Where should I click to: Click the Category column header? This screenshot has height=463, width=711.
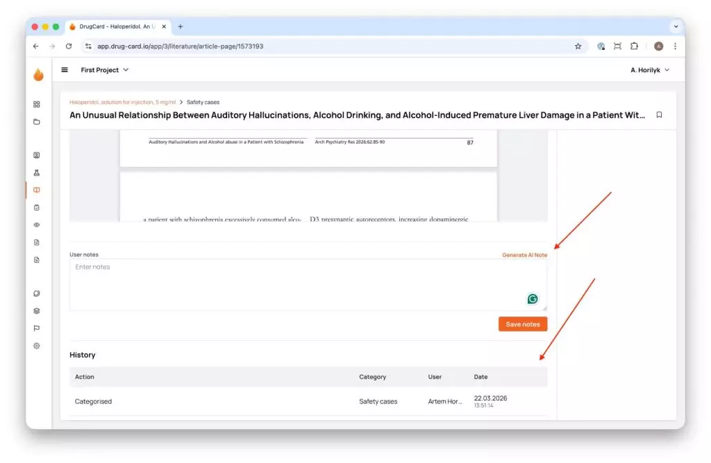[372, 377]
